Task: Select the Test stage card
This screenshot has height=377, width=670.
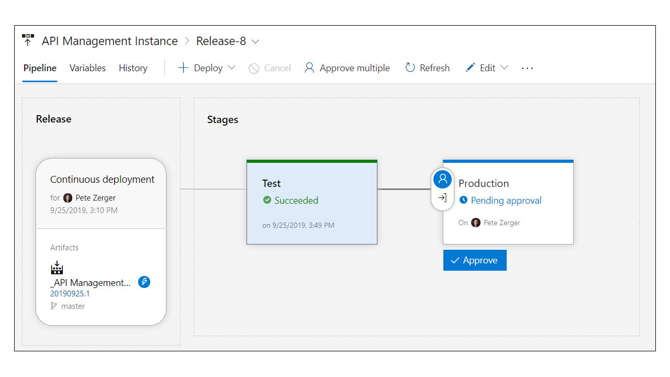Action: tap(312, 202)
